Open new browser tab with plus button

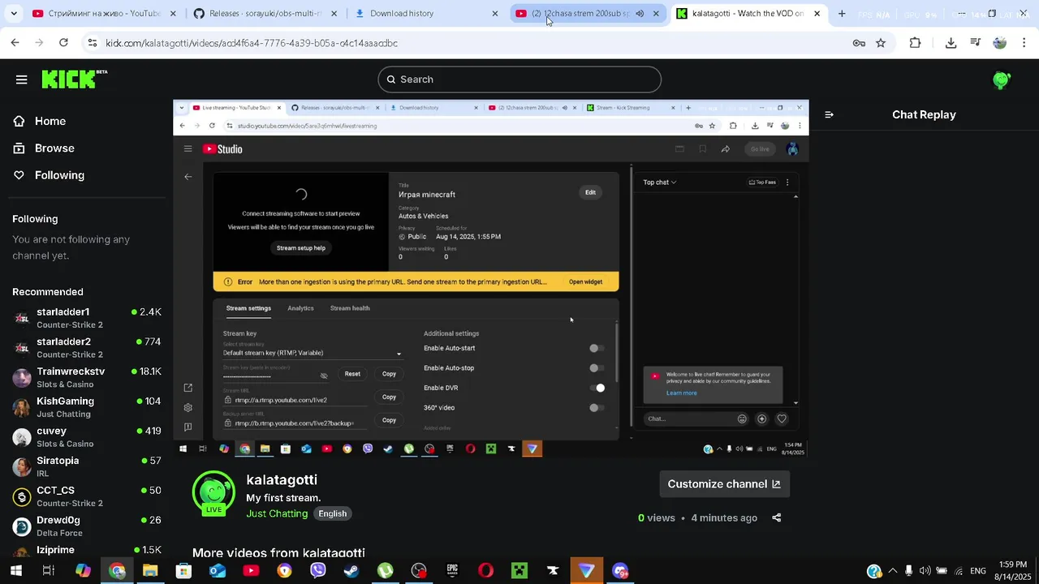pos(842,14)
